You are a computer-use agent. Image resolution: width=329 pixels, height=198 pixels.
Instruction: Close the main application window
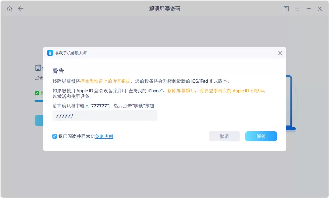point(319,8)
